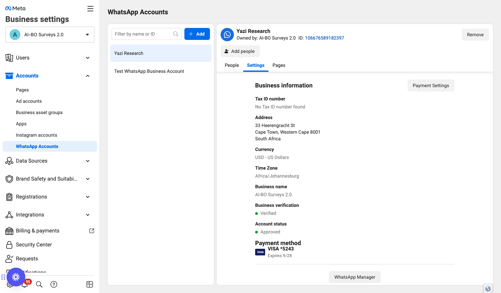Open the help question mark icon
This screenshot has width=501, height=293.
pyautogui.click(x=54, y=284)
